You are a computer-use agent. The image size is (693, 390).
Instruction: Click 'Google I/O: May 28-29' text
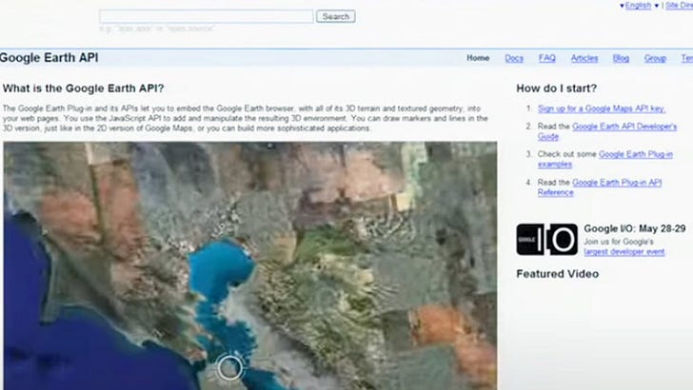tap(635, 229)
